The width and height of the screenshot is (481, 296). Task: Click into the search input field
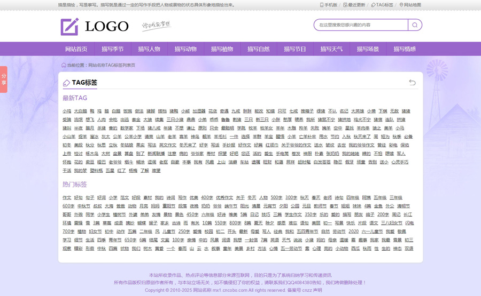click(361, 25)
